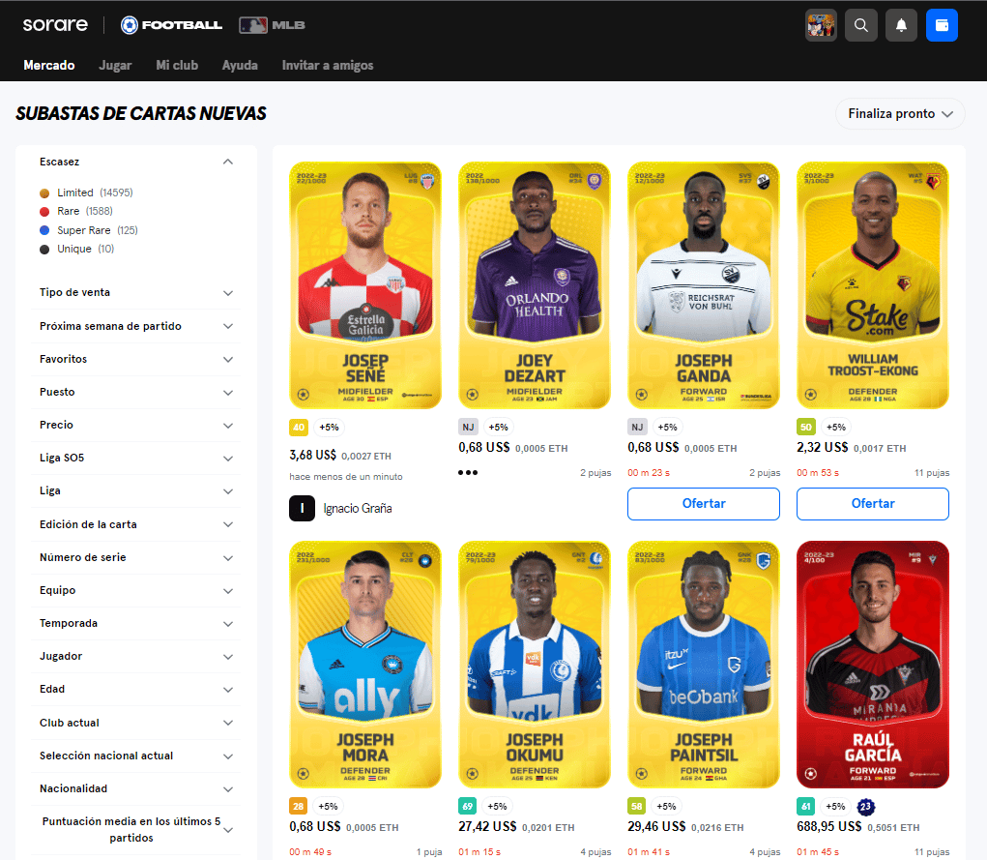Open the Jugar menu tab
Viewport: 987px width, 860px height.
(115, 66)
